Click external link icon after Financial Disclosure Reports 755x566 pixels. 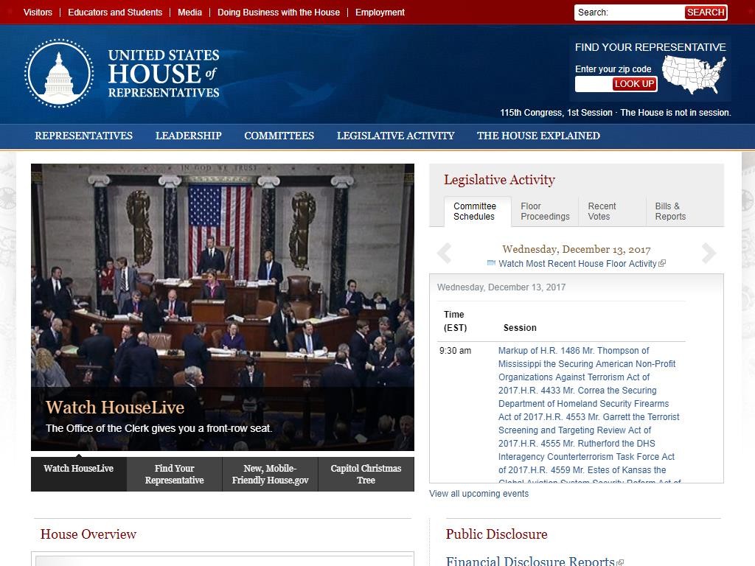(x=621, y=562)
